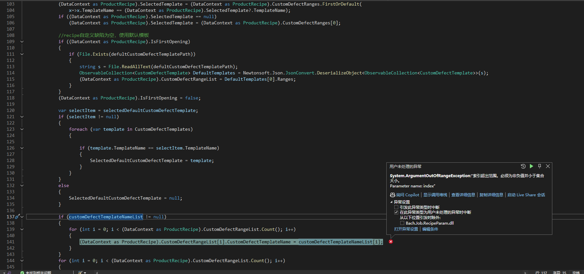
Task: Click JsonConvert on line 114
Action: point(300,73)
